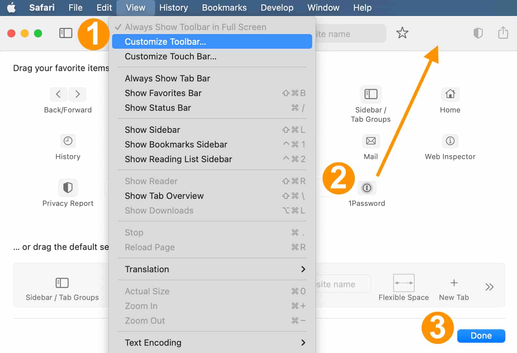Select the Mail toolbar item icon
517x353 pixels.
[x=371, y=141]
